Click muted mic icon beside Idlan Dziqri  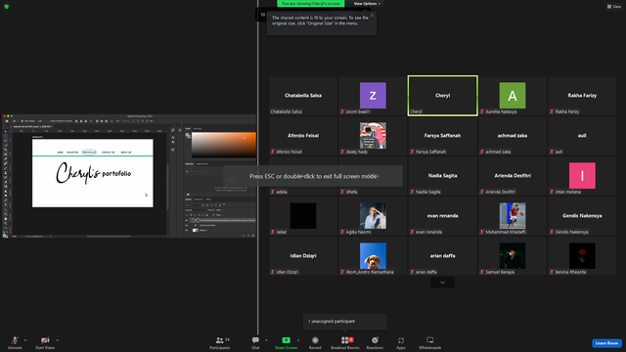[x=273, y=272]
